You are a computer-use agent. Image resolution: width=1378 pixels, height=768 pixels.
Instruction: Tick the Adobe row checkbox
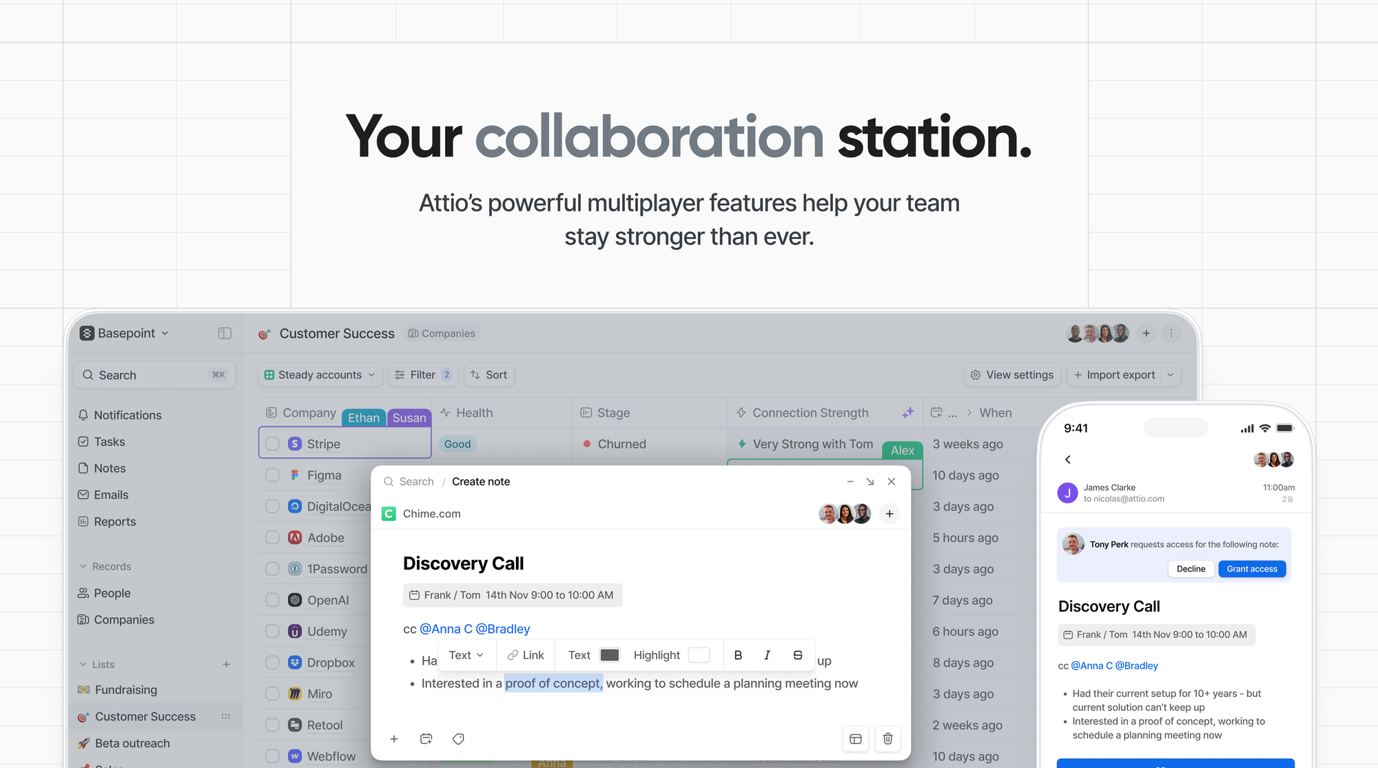tap(273, 538)
